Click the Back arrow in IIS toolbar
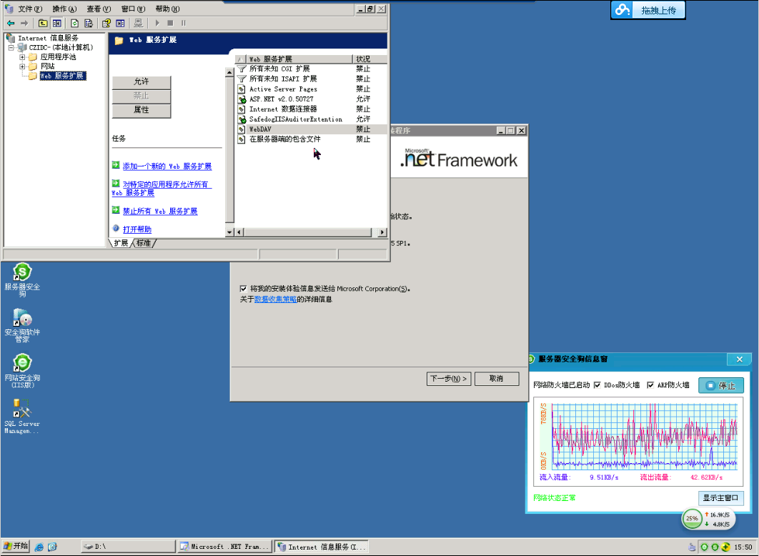 11,23
